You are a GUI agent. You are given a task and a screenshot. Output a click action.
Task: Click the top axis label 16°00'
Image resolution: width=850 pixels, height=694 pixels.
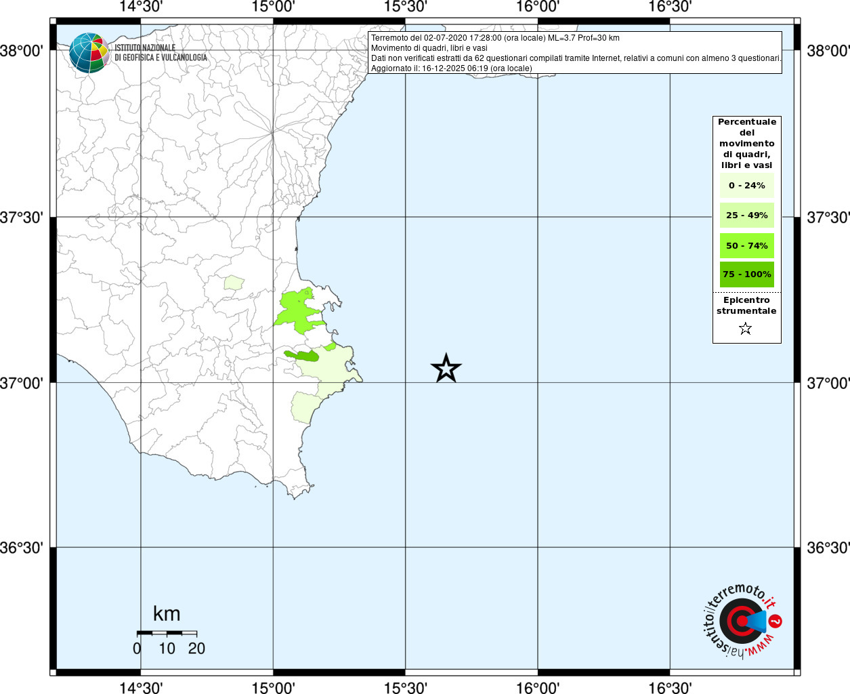(538, 7)
